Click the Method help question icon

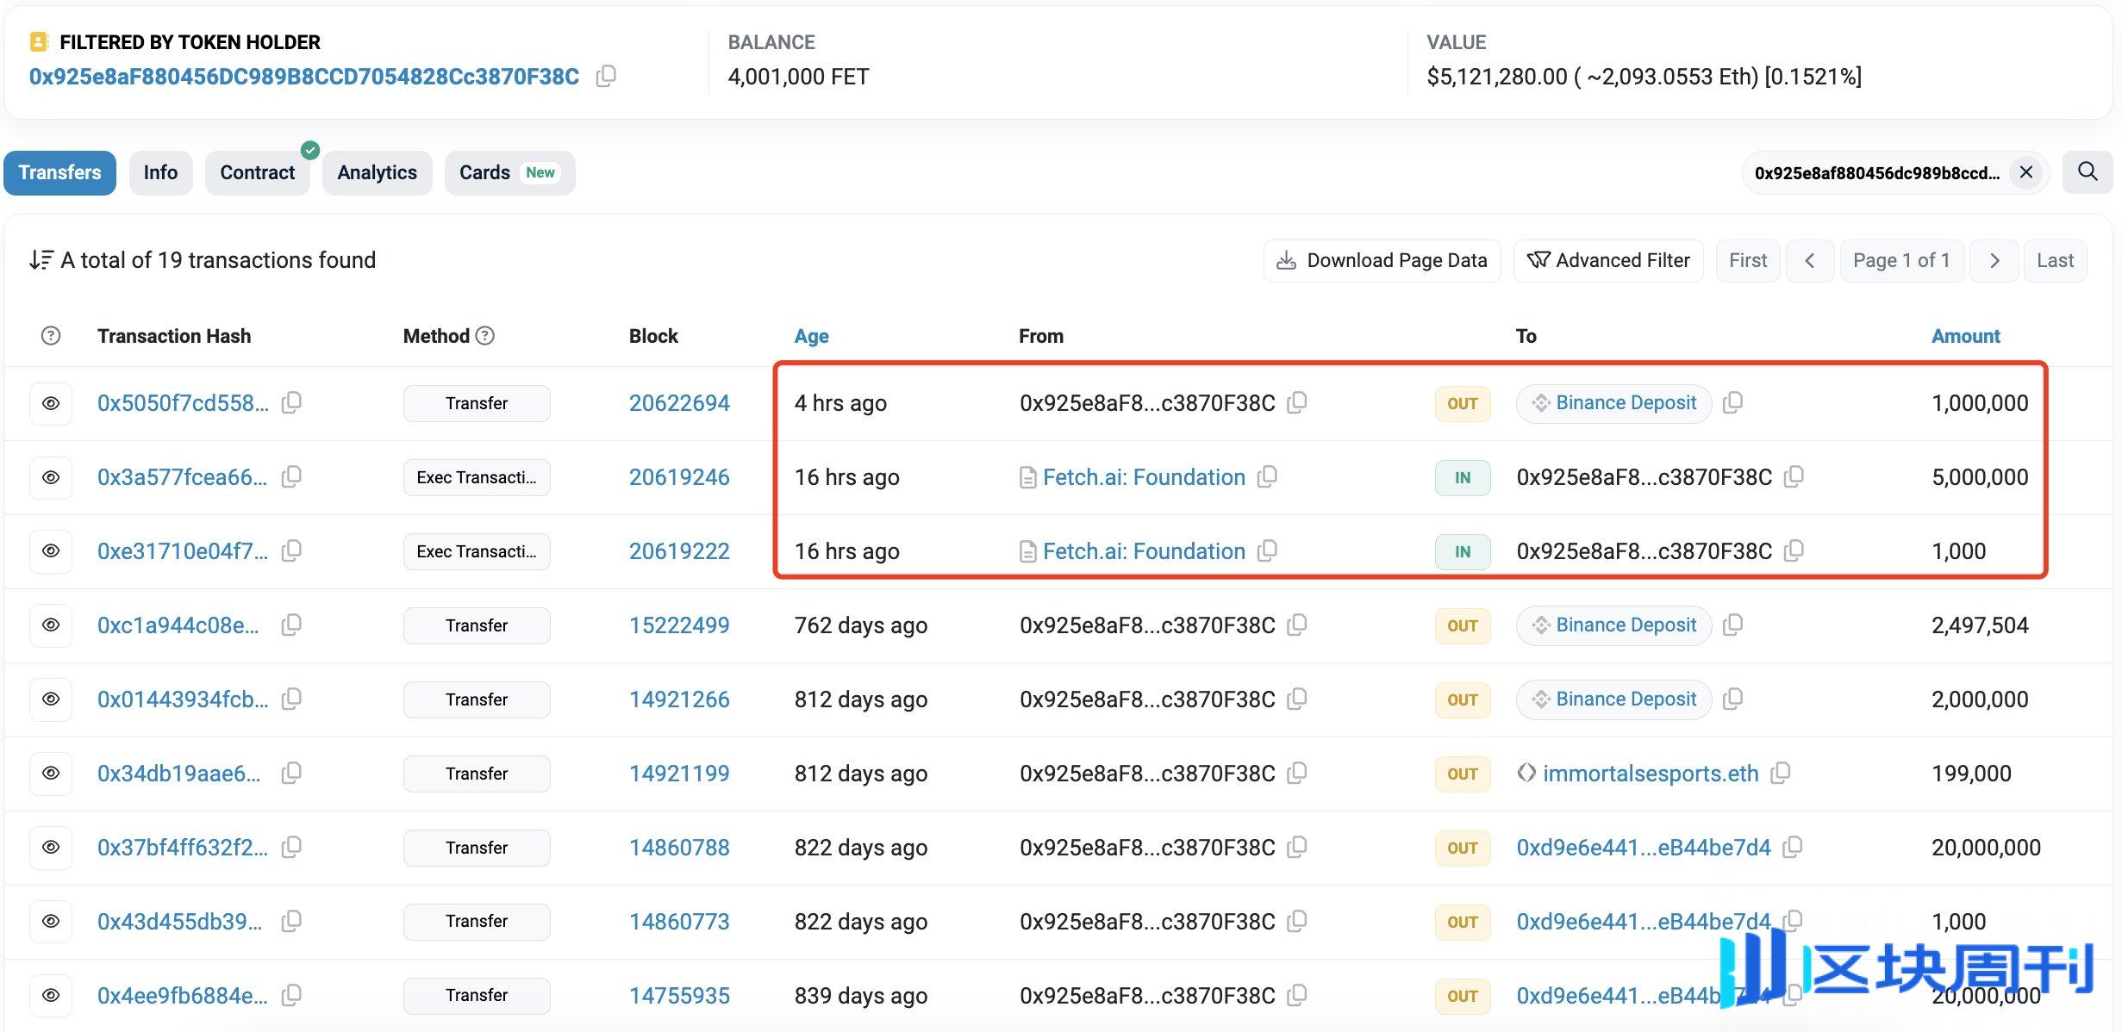click(x=485, y=335)
